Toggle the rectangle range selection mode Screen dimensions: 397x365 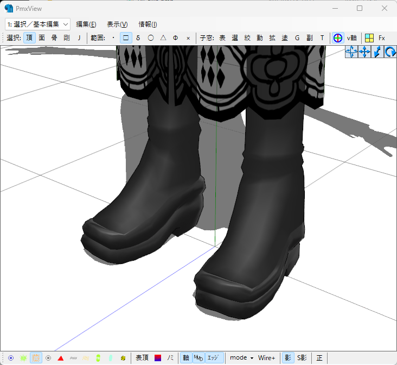[126, 38]
